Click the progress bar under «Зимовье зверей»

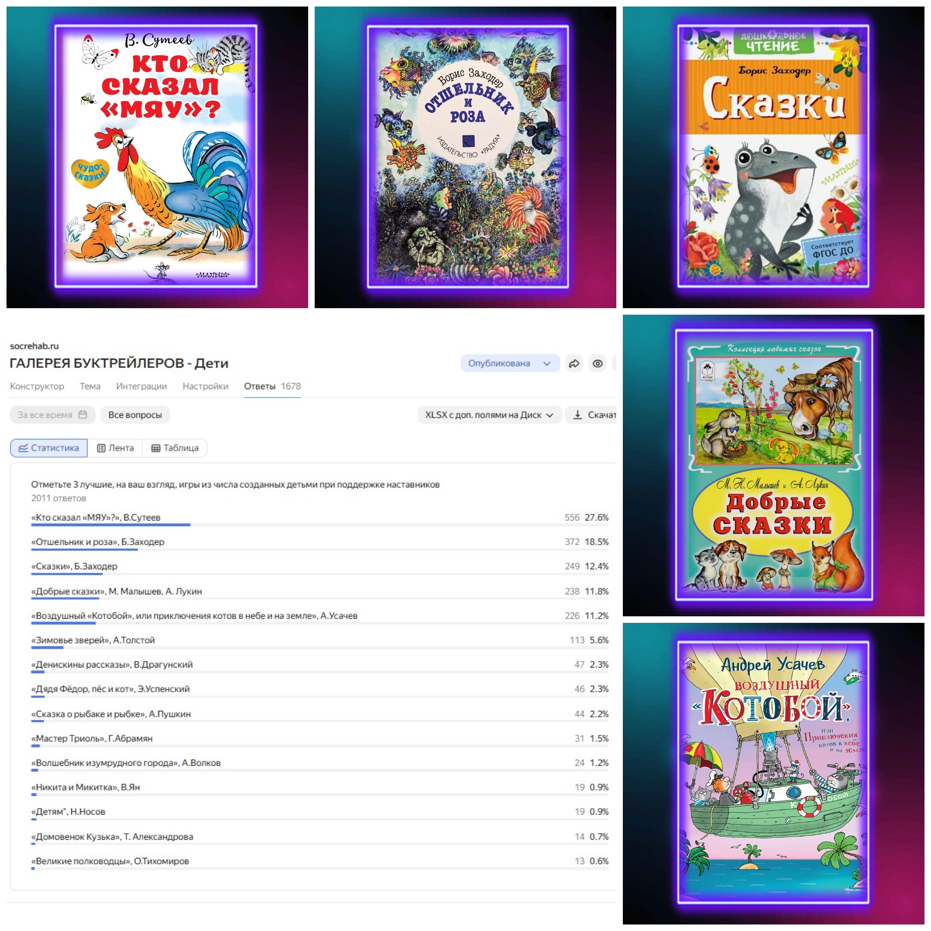click(x=320, y=648)
